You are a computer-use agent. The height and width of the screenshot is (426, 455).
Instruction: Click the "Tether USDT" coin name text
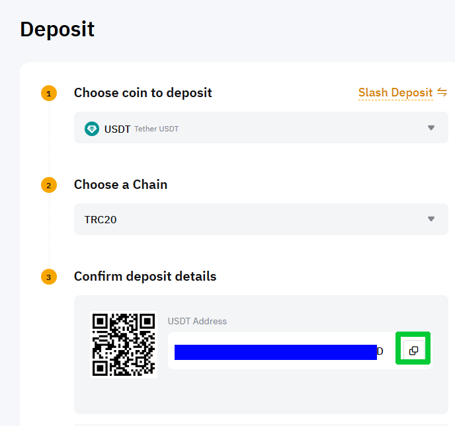point(156,129)
